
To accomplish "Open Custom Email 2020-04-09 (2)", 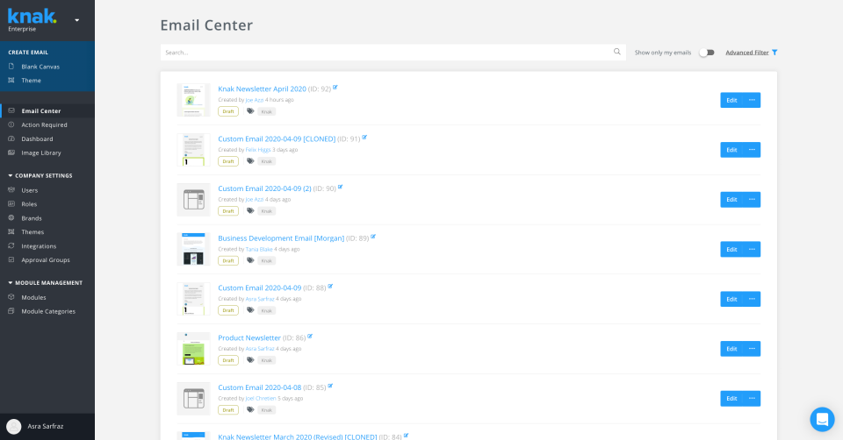I will coord(264,188).
